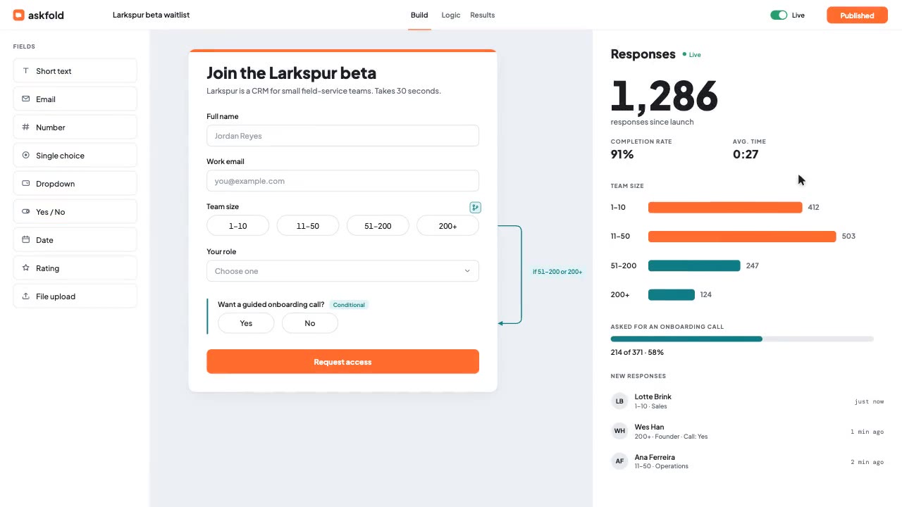The height and width of the screenshot is (507, 902).
Task: Click the '1,286' responses count
Action: tap(665, 96)
